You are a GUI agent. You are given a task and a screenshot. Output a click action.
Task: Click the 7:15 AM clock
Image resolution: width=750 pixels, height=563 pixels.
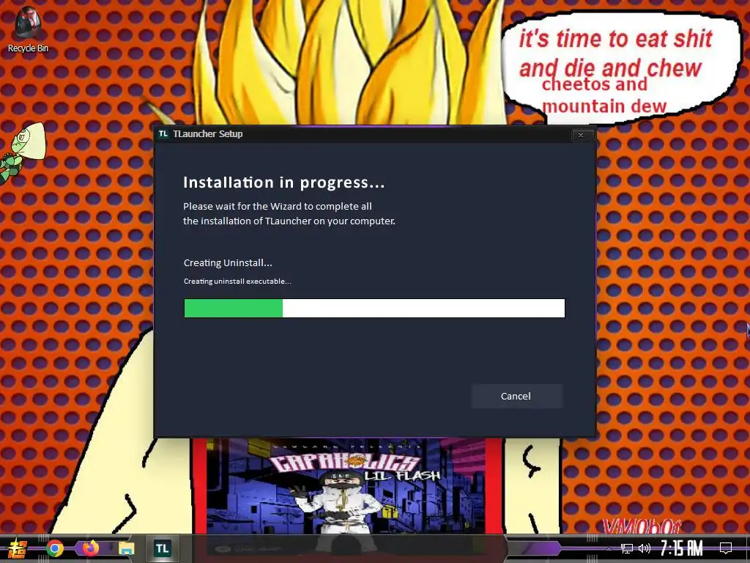(682, 548)
